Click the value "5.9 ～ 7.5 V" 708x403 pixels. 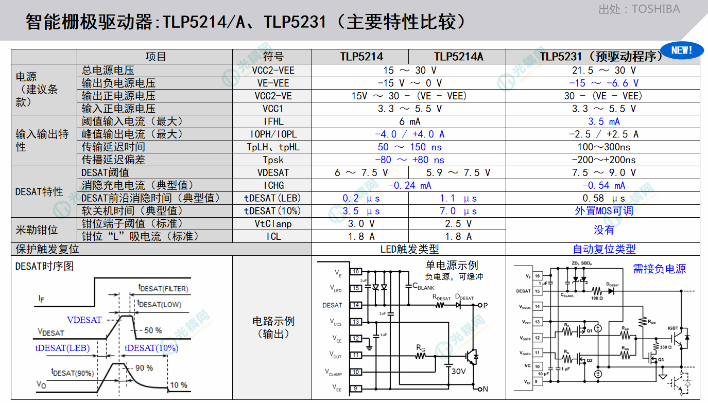[x=457, y=172]
